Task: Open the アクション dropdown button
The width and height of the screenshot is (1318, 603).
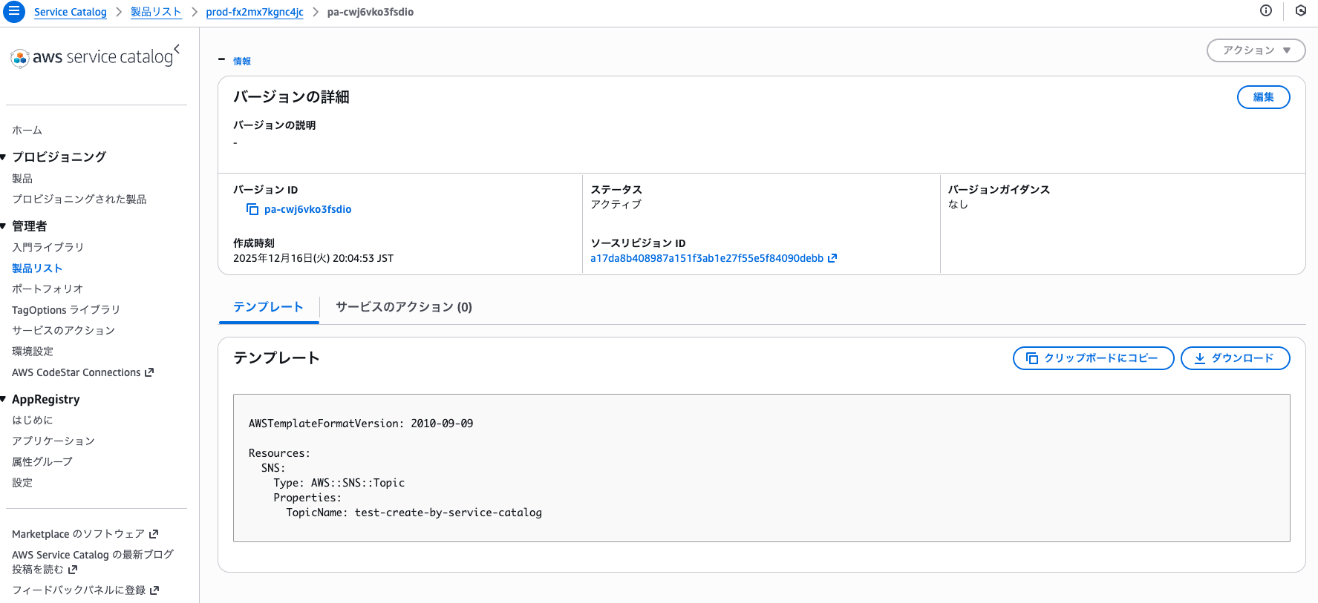Action: pos(1256,50)
